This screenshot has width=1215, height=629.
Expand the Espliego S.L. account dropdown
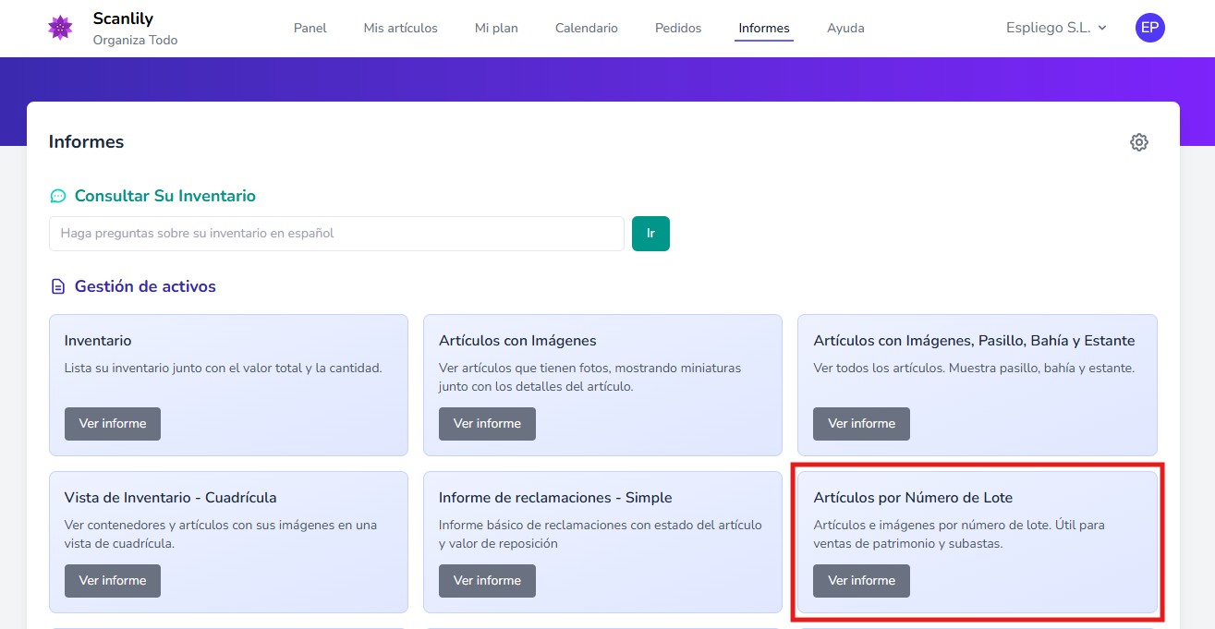pyautogui.click(x=1055, y=28)
